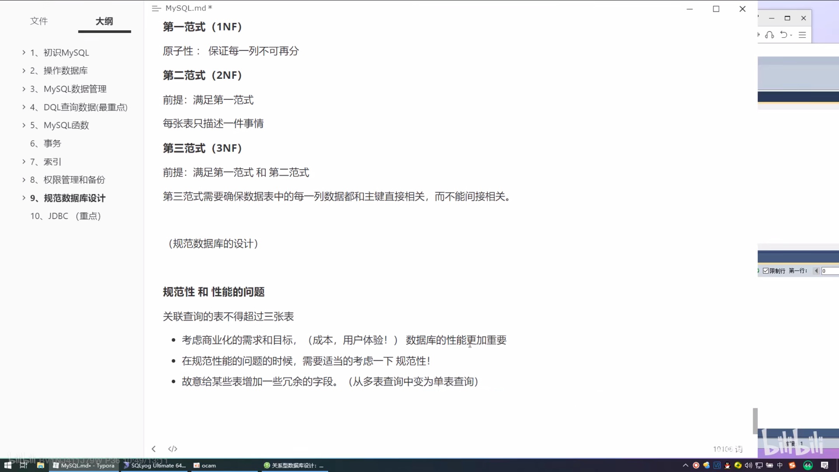Open the hamburger menu in background window
The width and height of the screenshot is (839, 472).
point(802,35)
